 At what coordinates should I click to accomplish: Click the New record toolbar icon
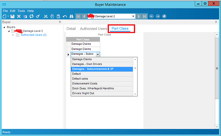pos(4,17)
